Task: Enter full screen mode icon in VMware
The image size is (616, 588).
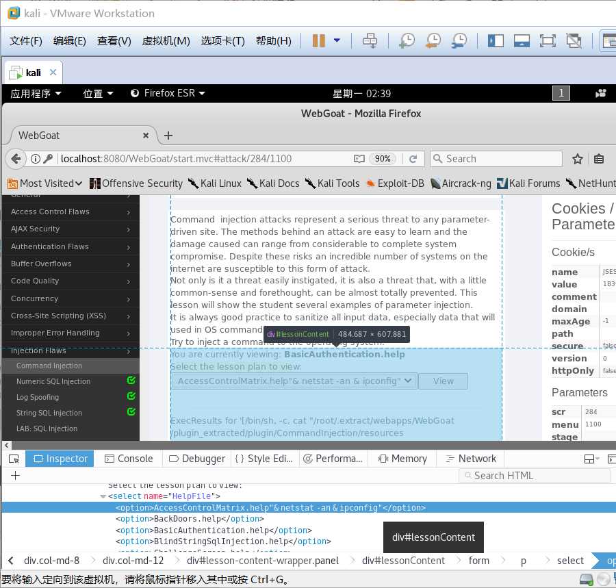Action: [x=548, y=40]
